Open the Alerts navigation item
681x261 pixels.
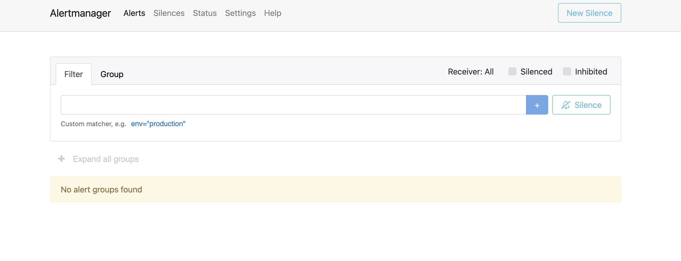point(134,13)
